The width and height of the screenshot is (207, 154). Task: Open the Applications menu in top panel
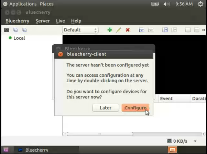tap(23, 4)
